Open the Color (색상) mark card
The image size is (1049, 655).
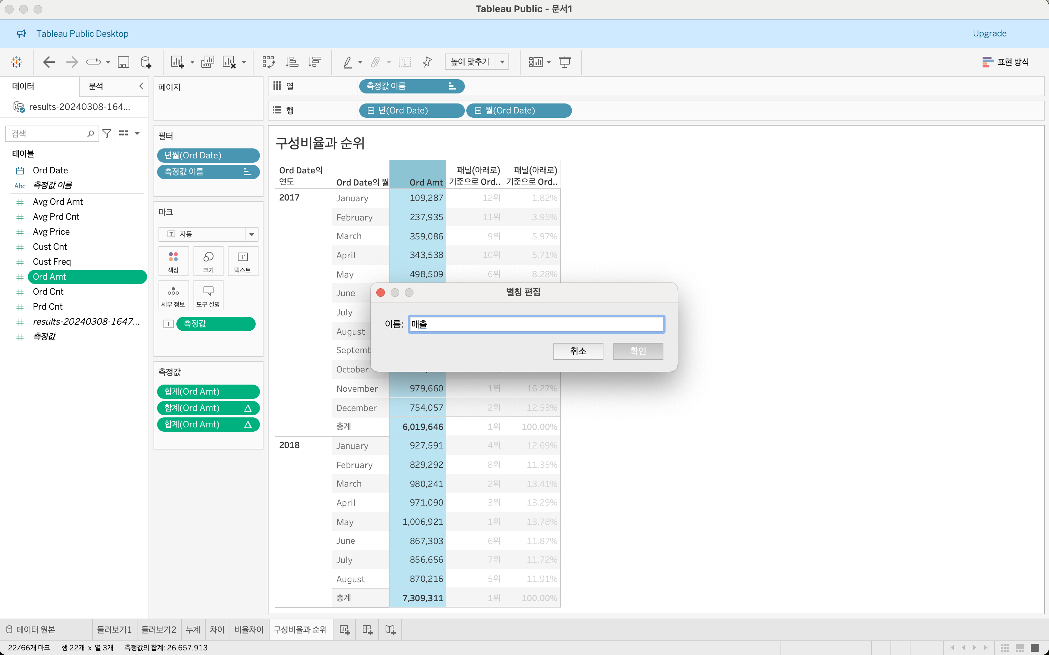tap(174, 261)
